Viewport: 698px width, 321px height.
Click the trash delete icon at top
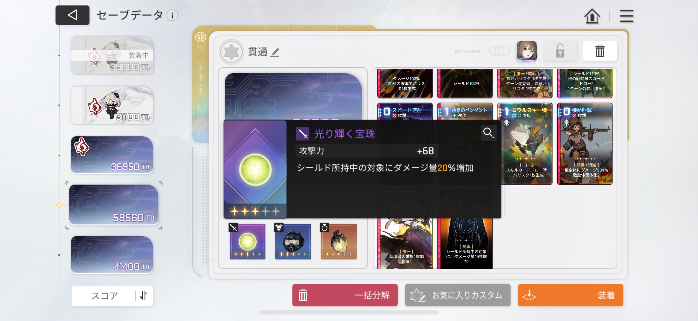point(600,51)
